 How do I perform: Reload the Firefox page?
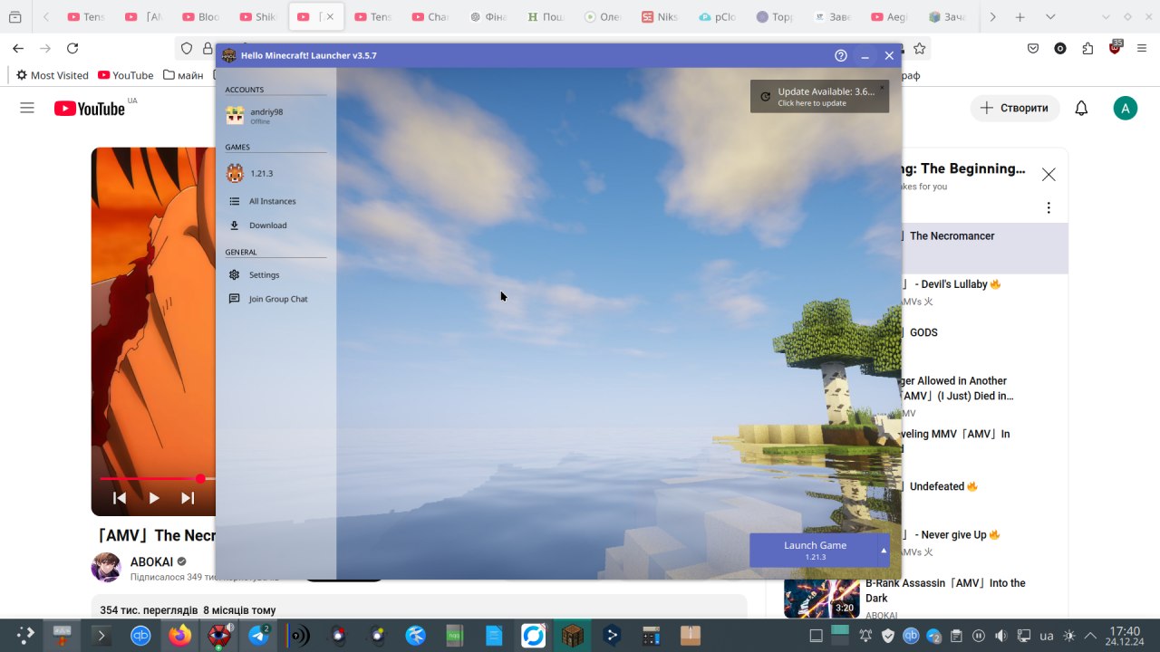(x=72, y=48)
